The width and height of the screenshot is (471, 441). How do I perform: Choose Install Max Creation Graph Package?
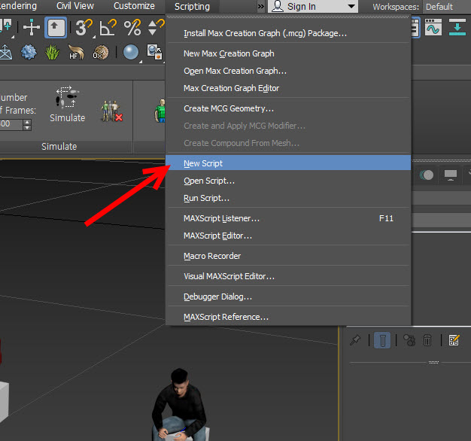coord(288,33)
